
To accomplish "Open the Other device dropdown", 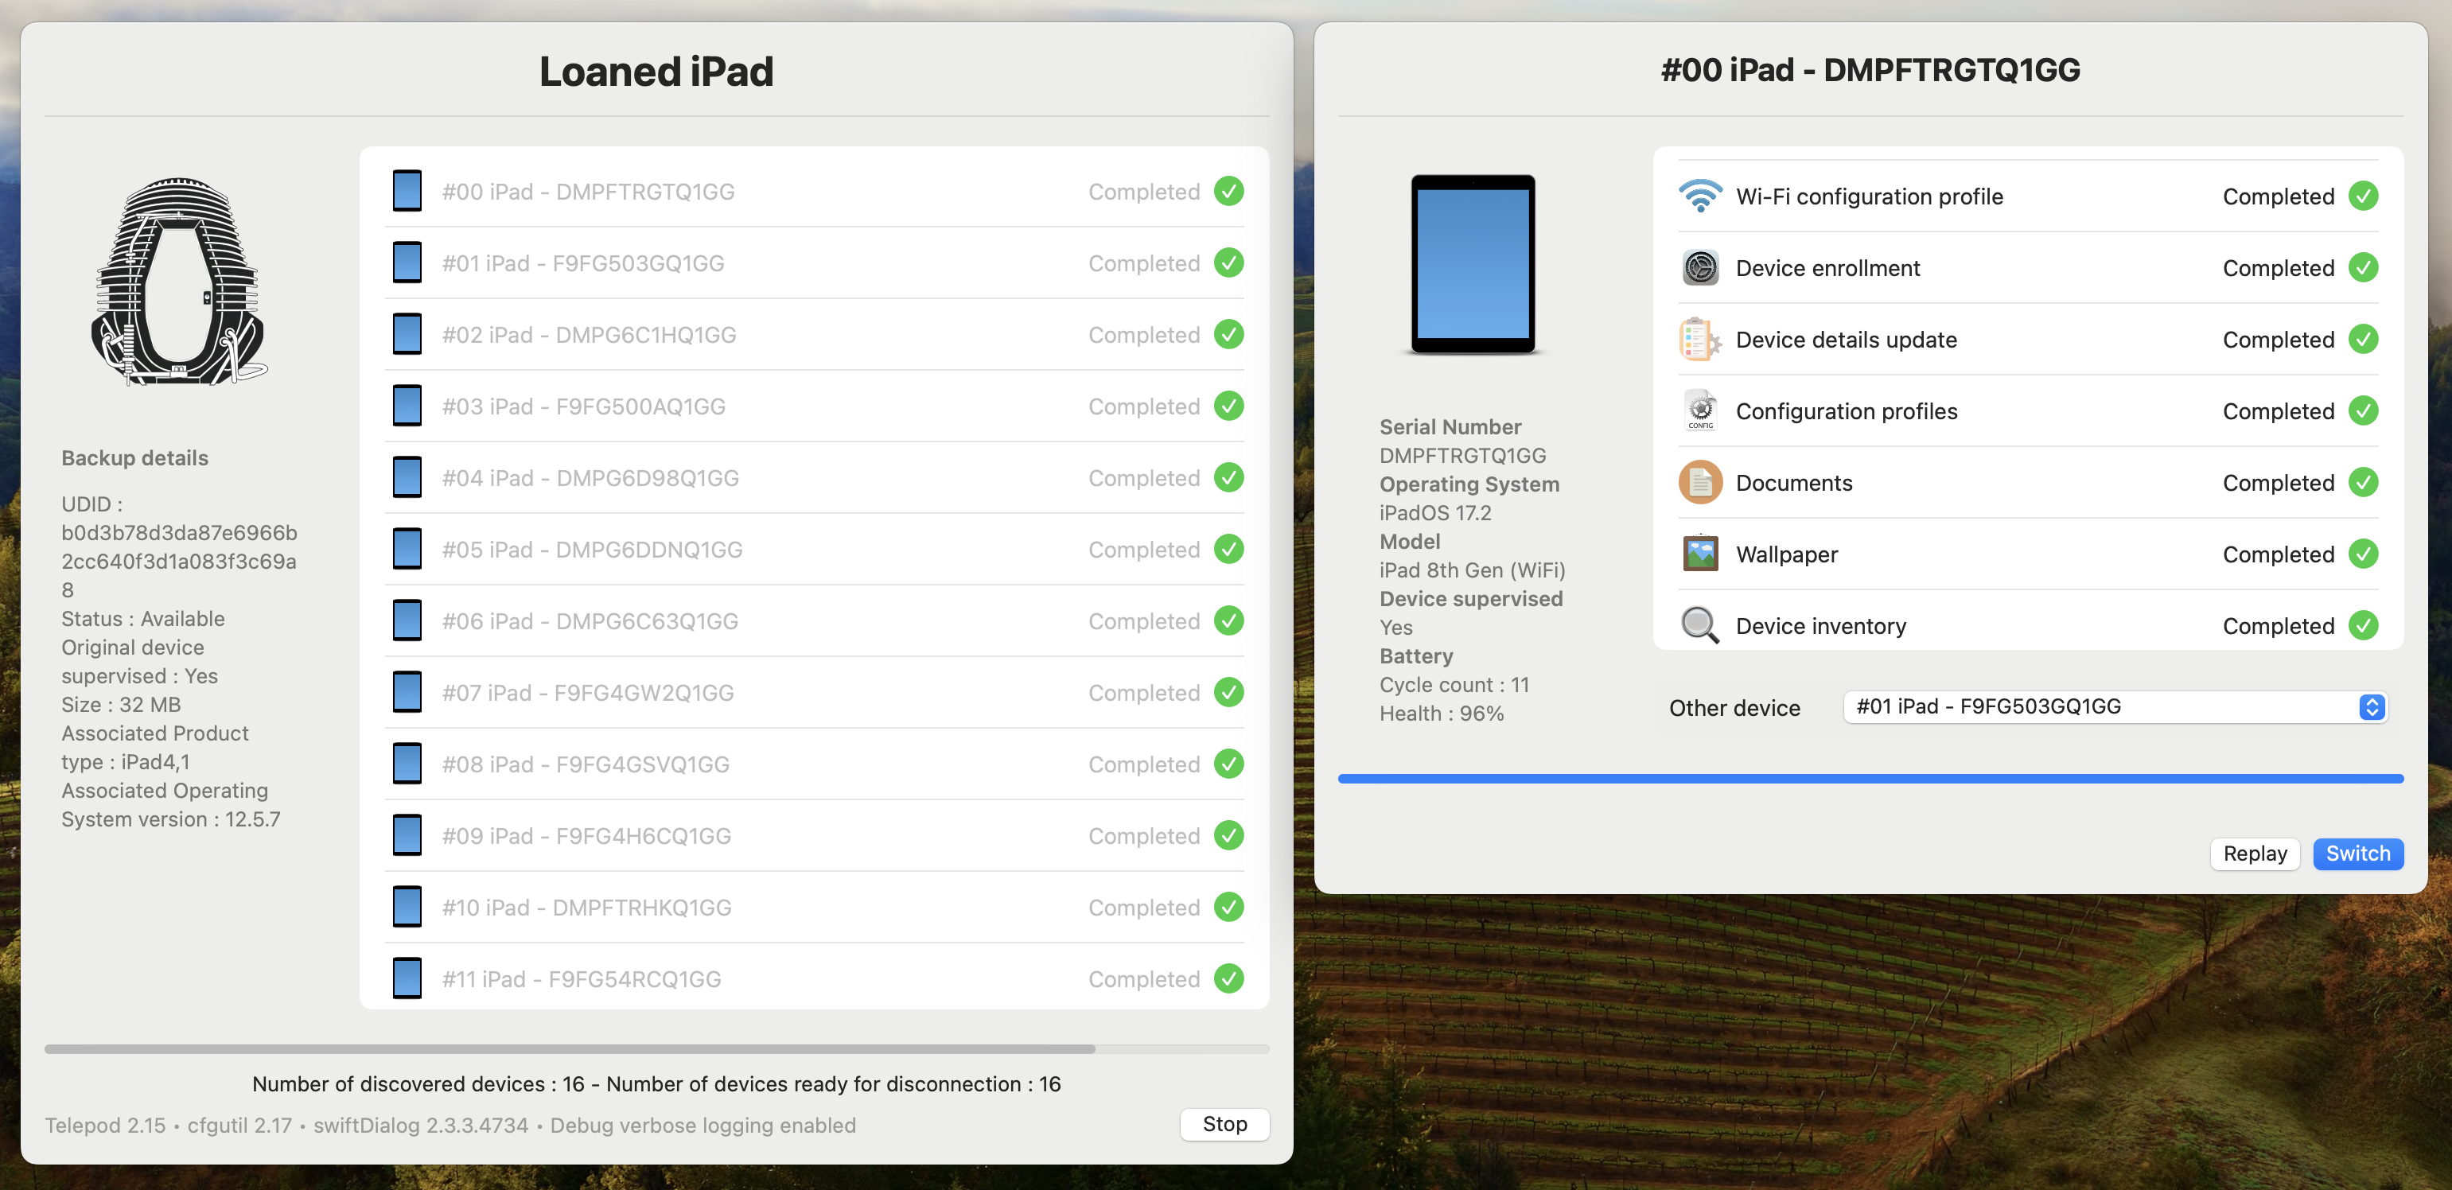I will 2115,706.
